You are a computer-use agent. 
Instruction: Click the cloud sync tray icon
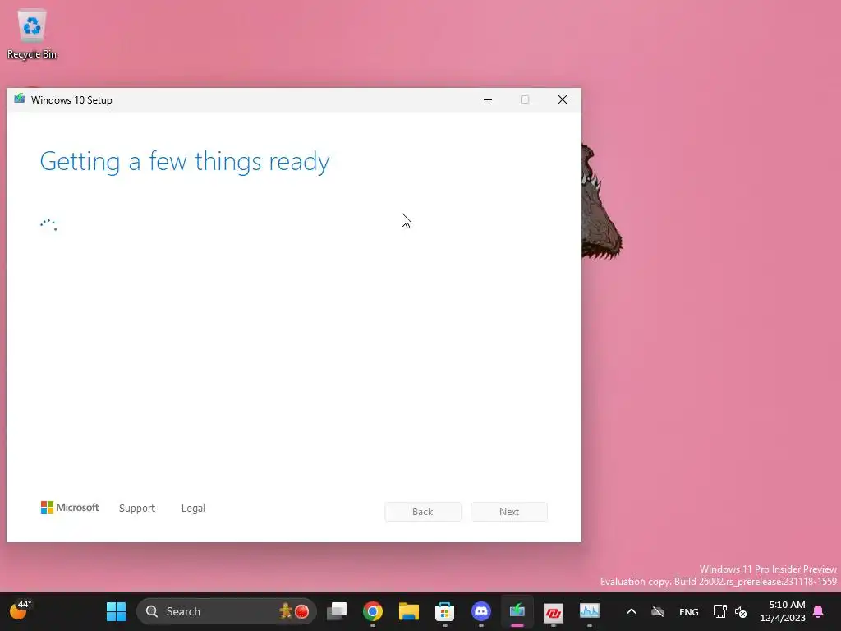click(x=658, y=611)
